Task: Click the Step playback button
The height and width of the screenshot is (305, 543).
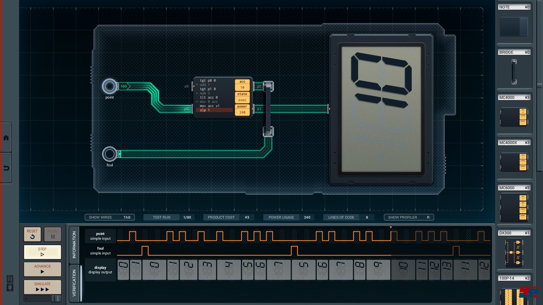Action: click(42, 252)
